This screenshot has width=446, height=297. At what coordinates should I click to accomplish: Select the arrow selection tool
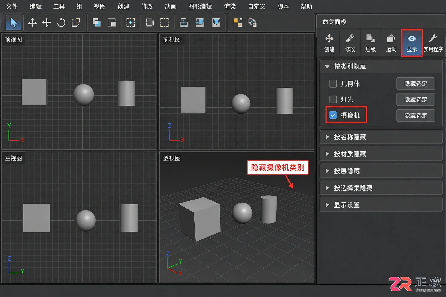point(13,23)
